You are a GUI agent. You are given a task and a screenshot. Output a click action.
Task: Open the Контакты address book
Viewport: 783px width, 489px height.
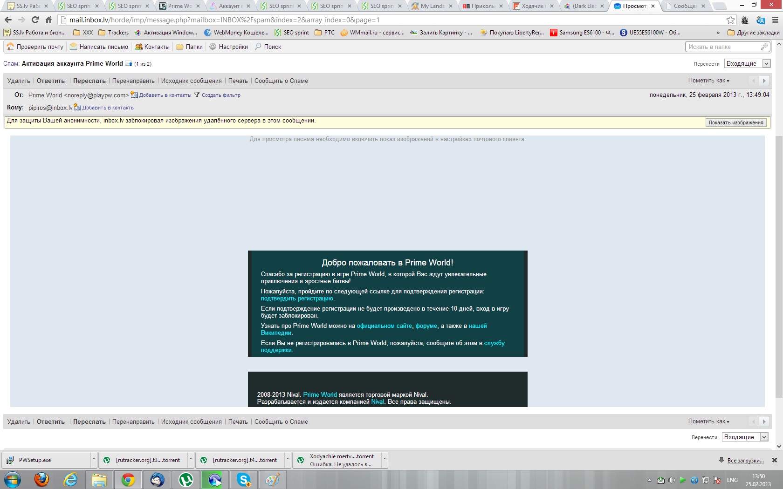click(152, 47)
